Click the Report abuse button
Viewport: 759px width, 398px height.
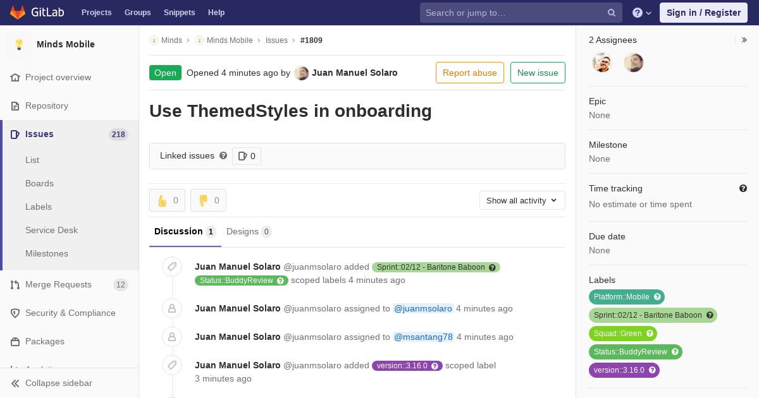click(x=470, y=73)
